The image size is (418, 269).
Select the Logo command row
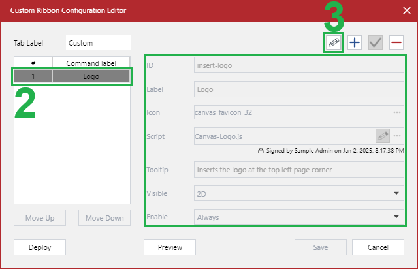point(72,76)
